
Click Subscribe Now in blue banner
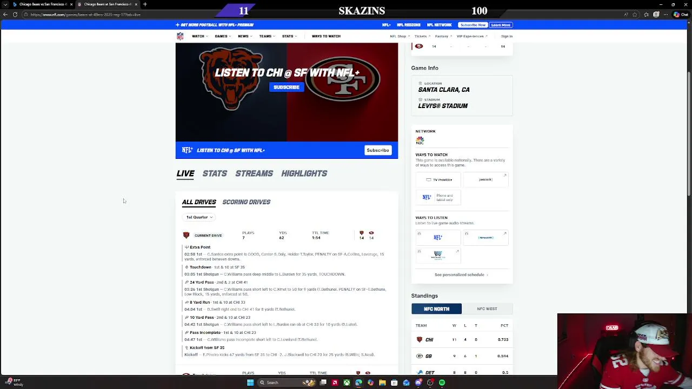[x=473, y=25]
